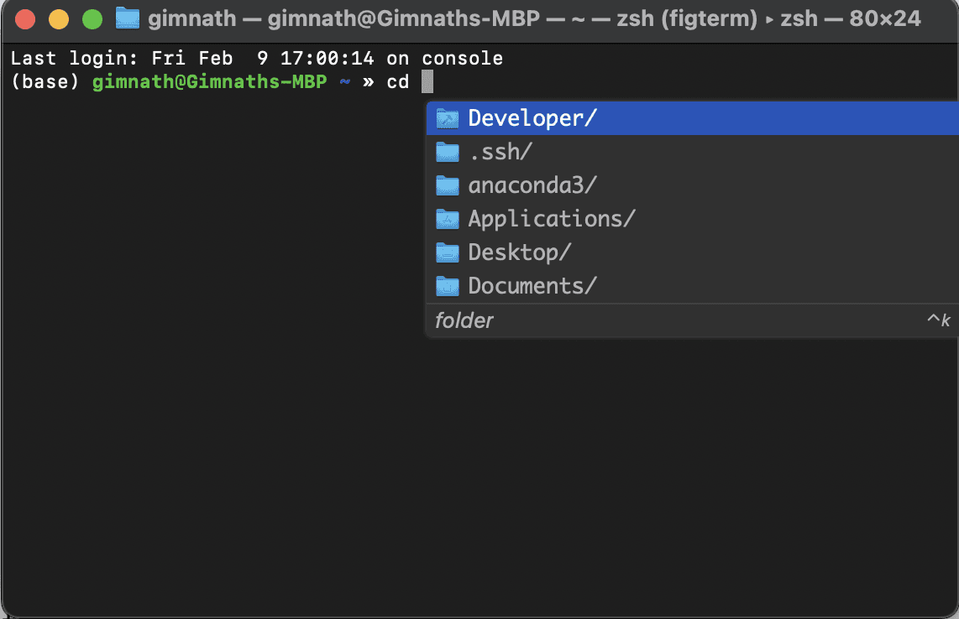Click the anaconda3 folder icon

(x=447, y=185)
